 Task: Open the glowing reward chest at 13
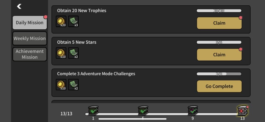pyautogui.click(x=243, y=111)
